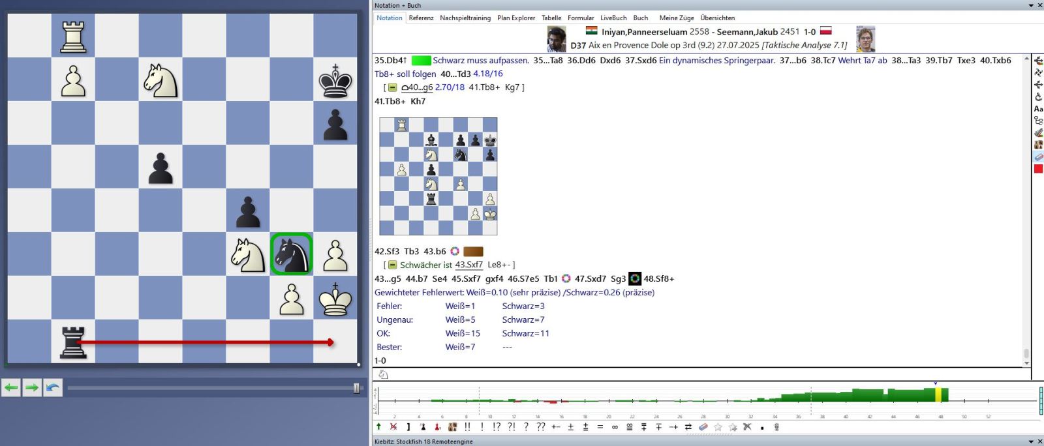Switch to the Referenz tab
The height and width of the screenshot is (446, 1044).
pyautogui.click(x=421, y=18)
